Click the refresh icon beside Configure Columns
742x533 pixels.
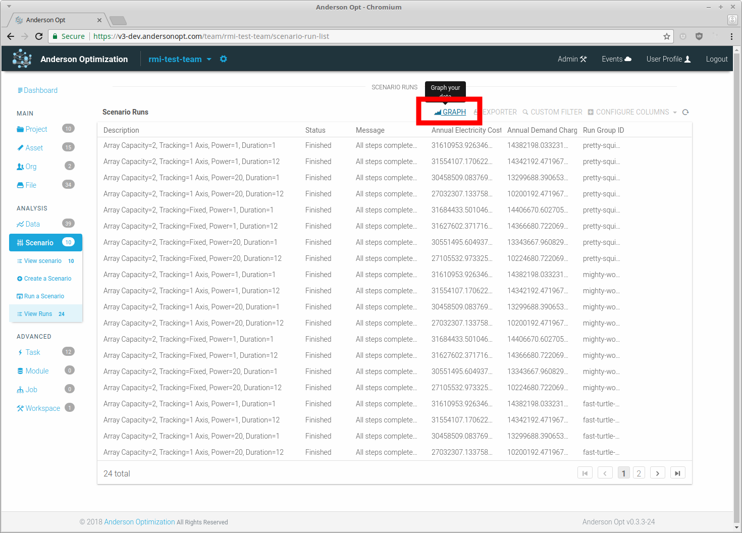click(685, 112)
